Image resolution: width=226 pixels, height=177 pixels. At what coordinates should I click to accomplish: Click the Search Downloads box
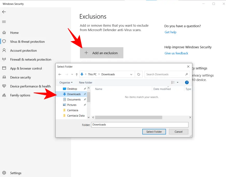[x=167, y=74]
